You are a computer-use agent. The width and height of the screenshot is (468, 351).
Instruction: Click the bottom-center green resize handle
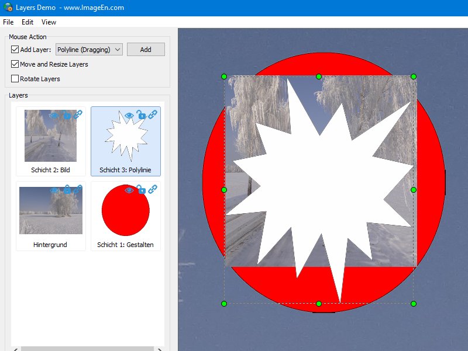click(x=319, y=304)
